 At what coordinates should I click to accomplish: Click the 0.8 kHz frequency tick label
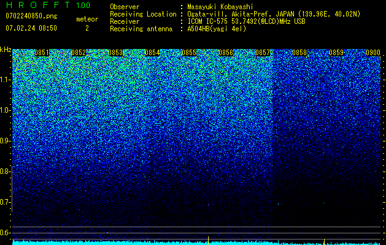point(4,171)
